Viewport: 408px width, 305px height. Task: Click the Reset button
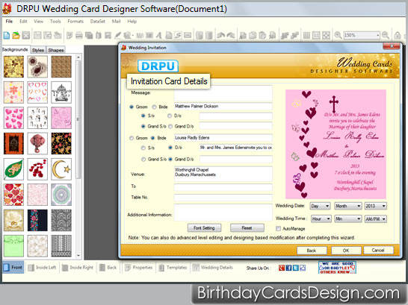coord(247,228)
